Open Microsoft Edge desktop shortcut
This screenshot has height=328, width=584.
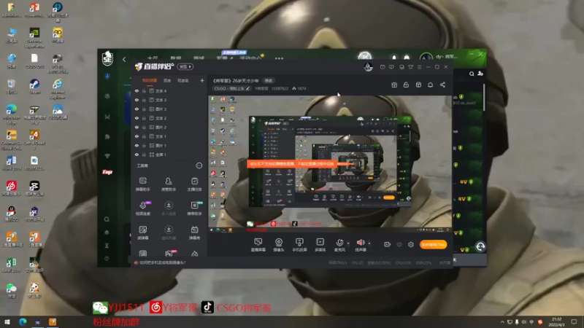point(12,114)
